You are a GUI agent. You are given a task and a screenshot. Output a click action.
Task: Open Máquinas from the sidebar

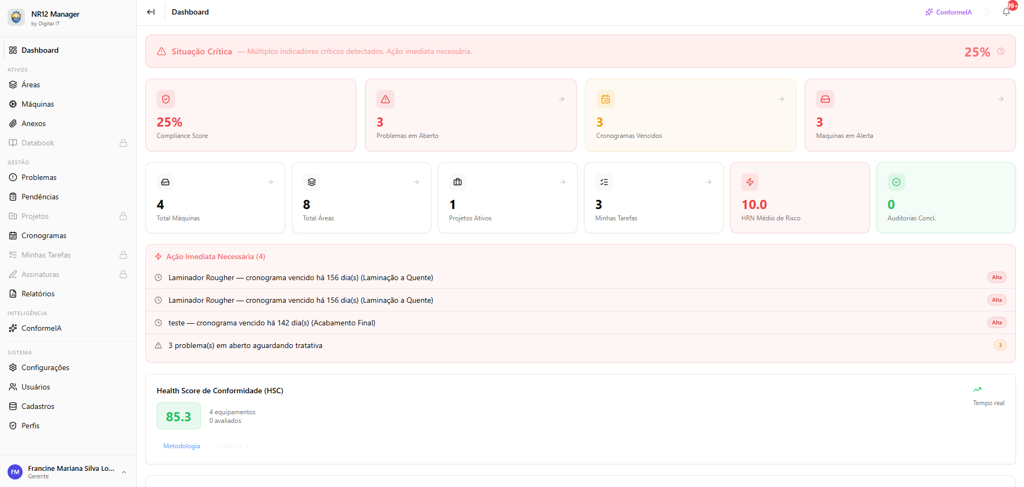coord(68,104)
